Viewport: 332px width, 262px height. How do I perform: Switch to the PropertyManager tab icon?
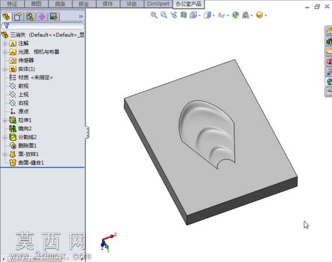18,16
